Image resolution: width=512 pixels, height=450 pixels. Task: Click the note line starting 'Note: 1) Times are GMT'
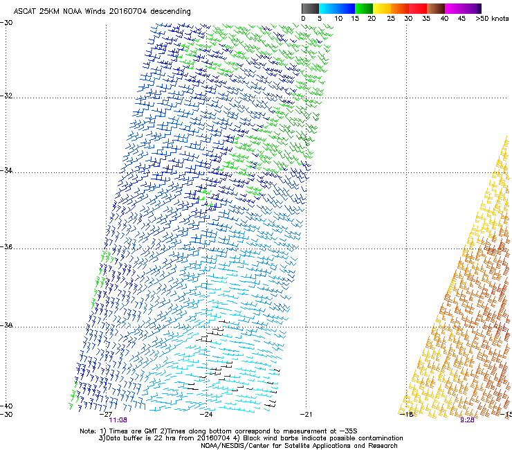pos(219,431)
